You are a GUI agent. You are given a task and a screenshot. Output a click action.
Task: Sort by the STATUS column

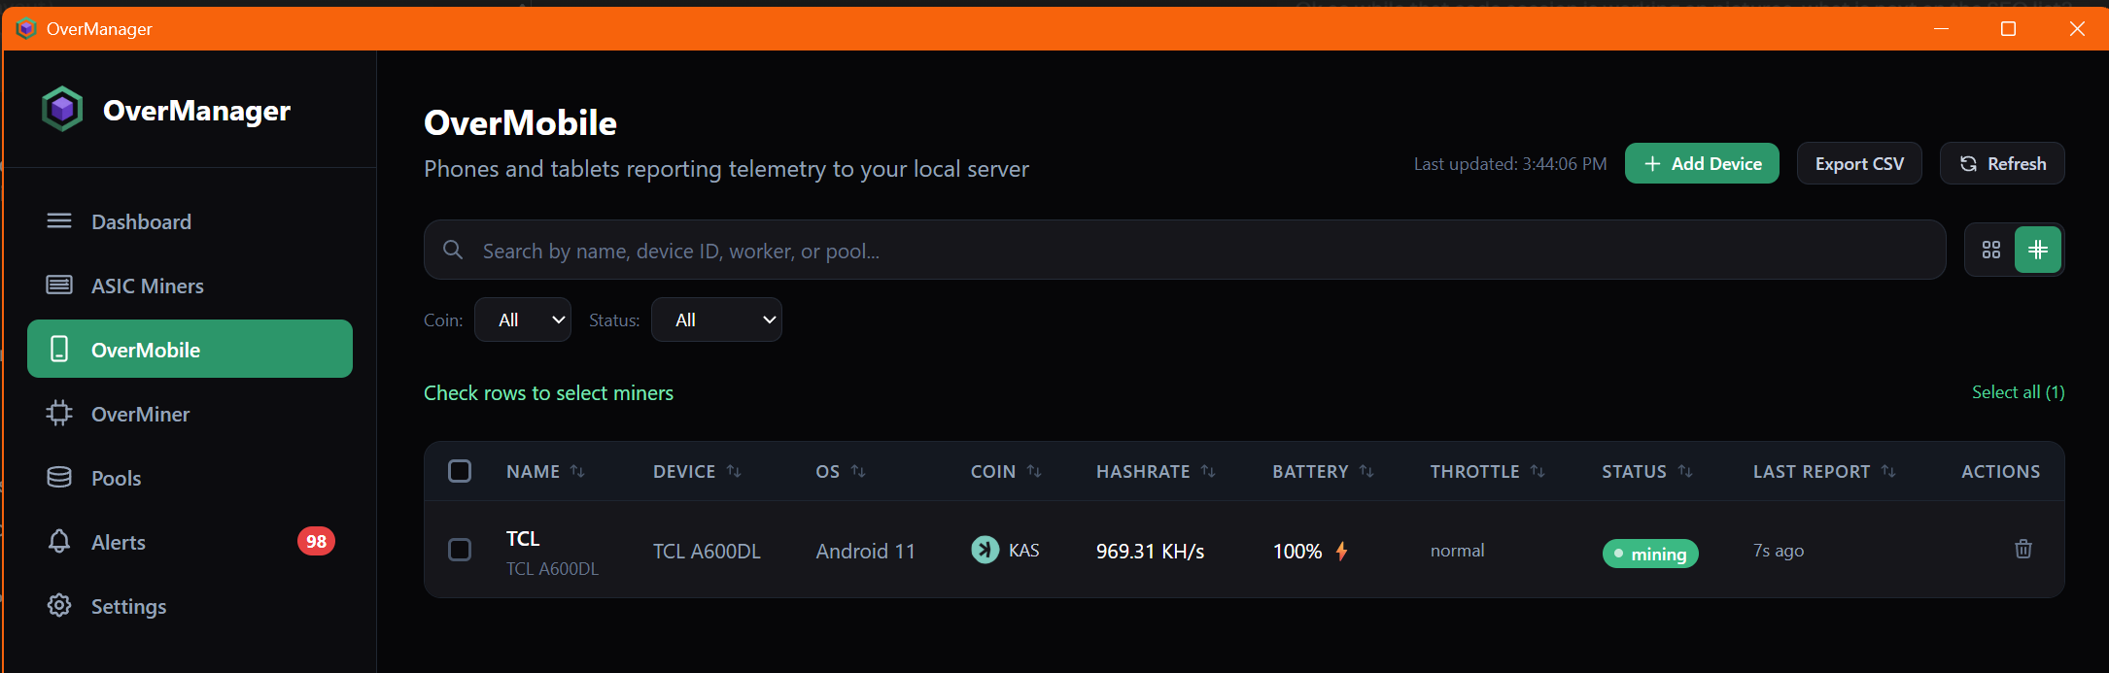point(1647,471)
